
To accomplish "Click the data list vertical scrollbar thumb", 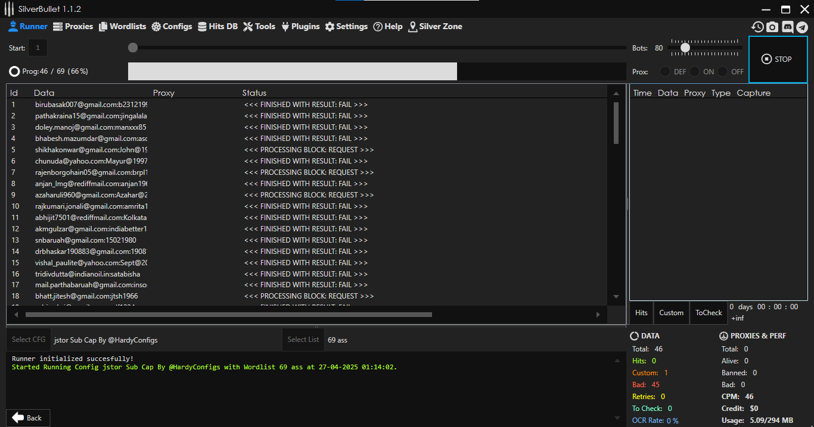I will tap(616, 123).
